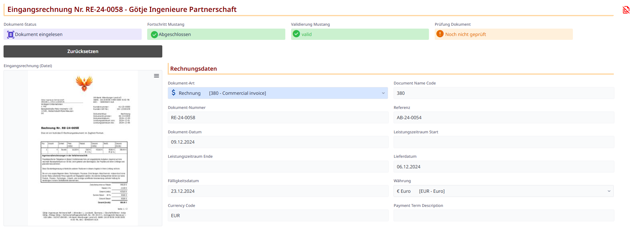Click the dollar sign icon in Dokument-Art
The image size is (636, 231).
pyautogui.click(x=174, y=93)
